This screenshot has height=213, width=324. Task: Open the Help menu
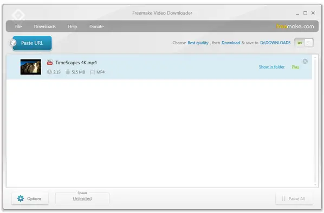pos(72,26)
